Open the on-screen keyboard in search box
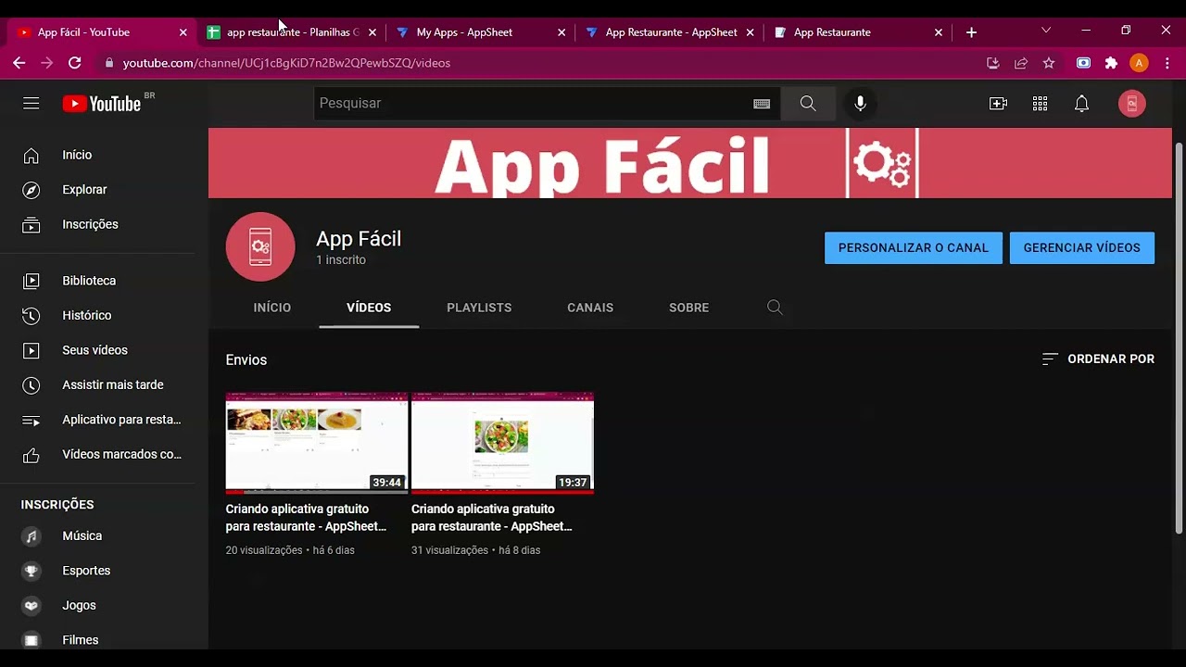The height and width of the screenshot is (667, 1186). pyautogui.click(x=762, y=104)
